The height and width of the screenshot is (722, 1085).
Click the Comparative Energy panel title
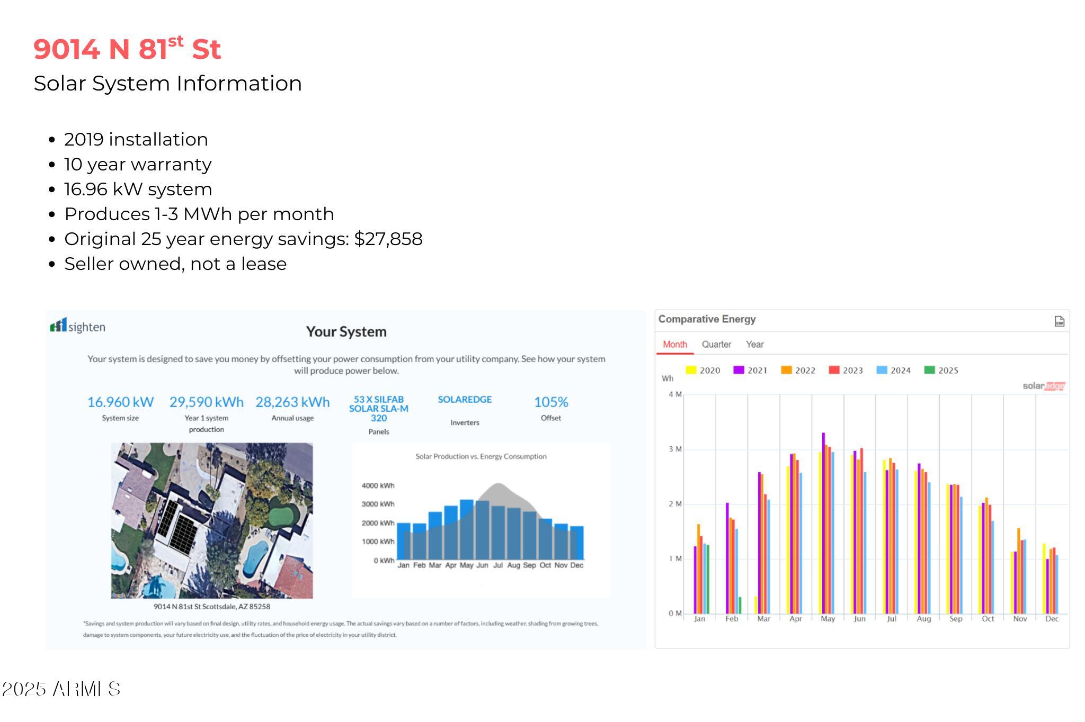click(707, 319)
